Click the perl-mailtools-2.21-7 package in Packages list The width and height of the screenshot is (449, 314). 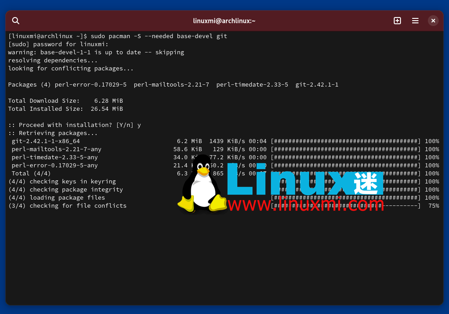[x=171, y=85]
